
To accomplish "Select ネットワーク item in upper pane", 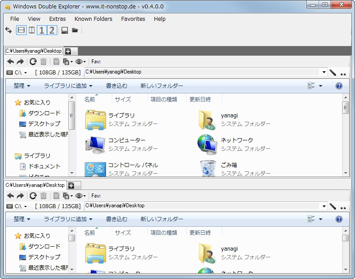I will (234, 144).
